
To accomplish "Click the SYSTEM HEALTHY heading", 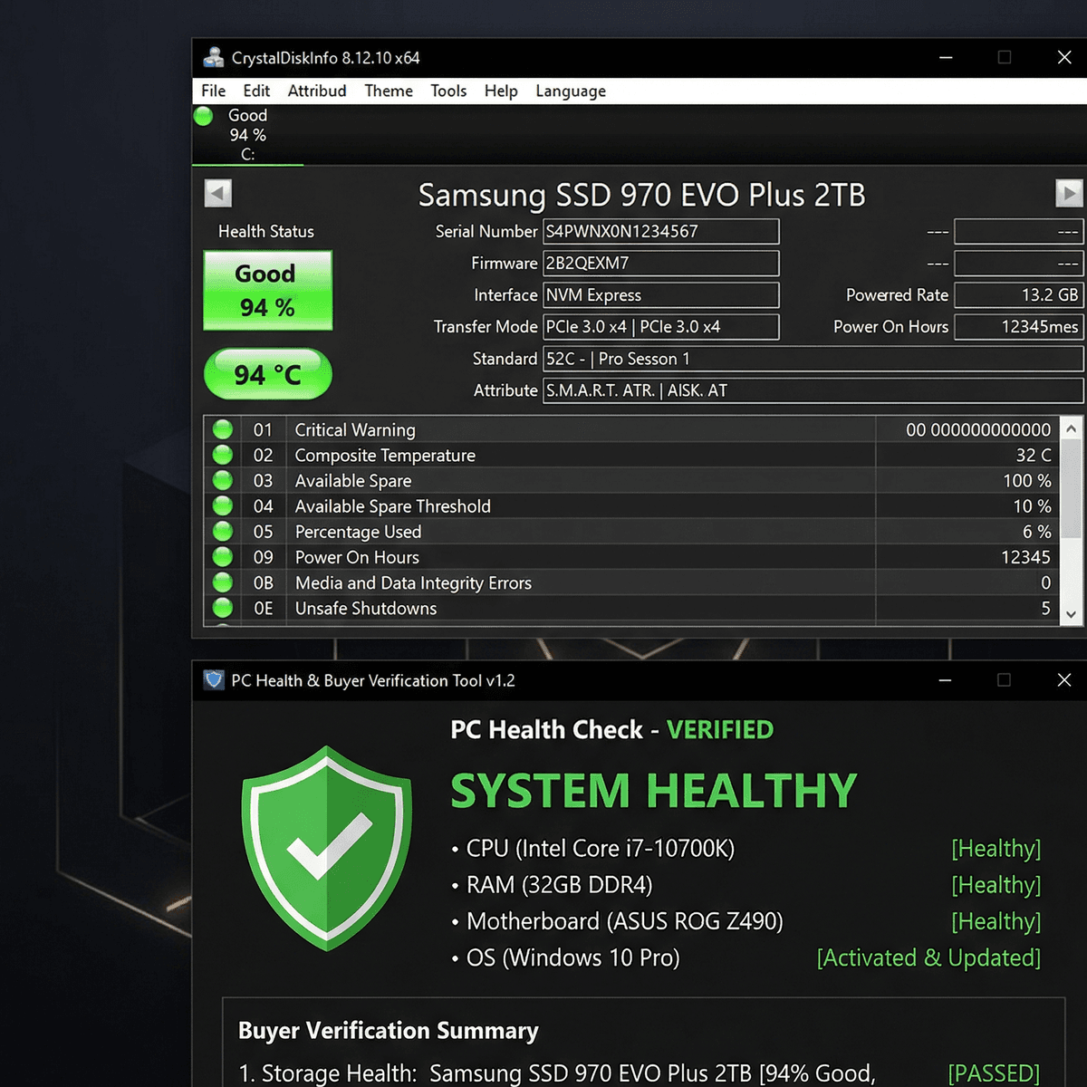I will point(653,791).
